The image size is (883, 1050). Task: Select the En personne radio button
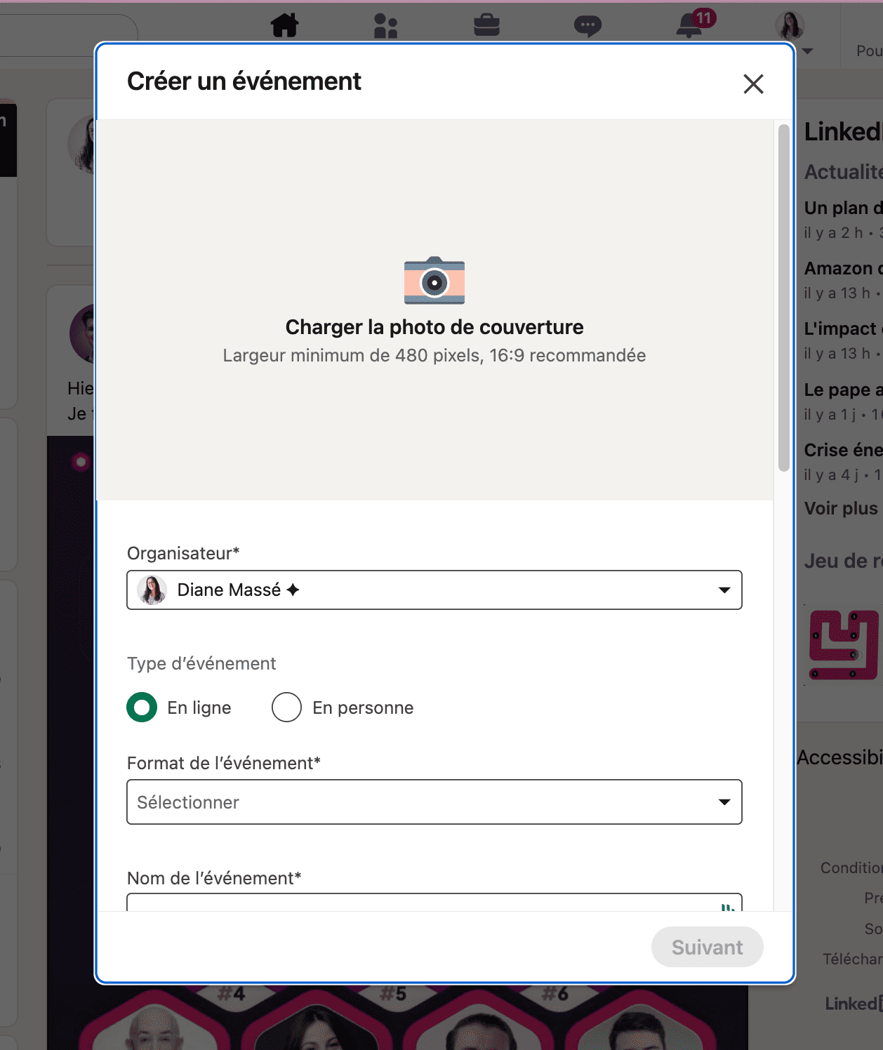click(x=286, y=707)
